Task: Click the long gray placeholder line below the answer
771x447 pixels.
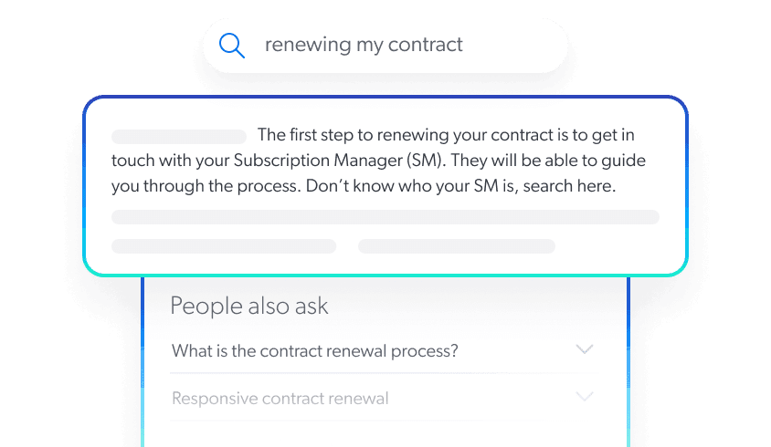Action: 385,217
